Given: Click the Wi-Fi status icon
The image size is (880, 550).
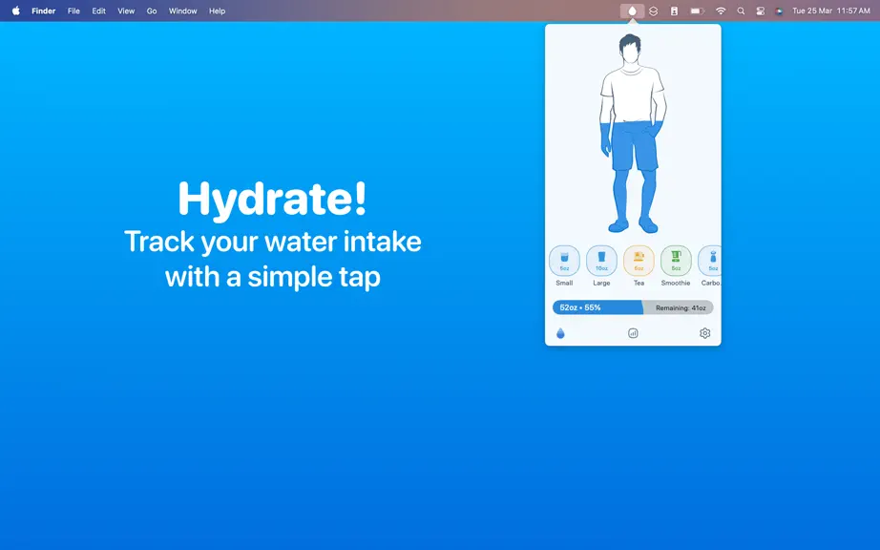Looking at the screenshot, I should pyautogui.click(x=721, y=11).
